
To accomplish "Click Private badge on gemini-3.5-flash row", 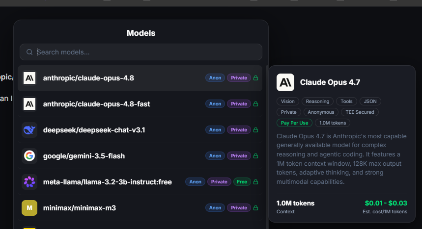I will pos(239,156).
